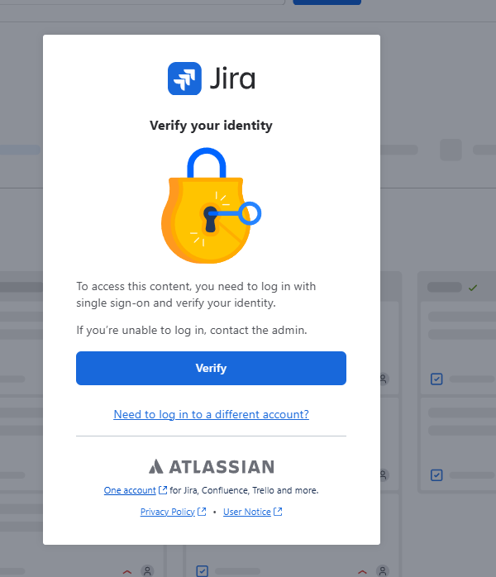Click external-link icon beside Privacy Policy
This screenshot has width=496, height=577.
[x=202, y=512]
